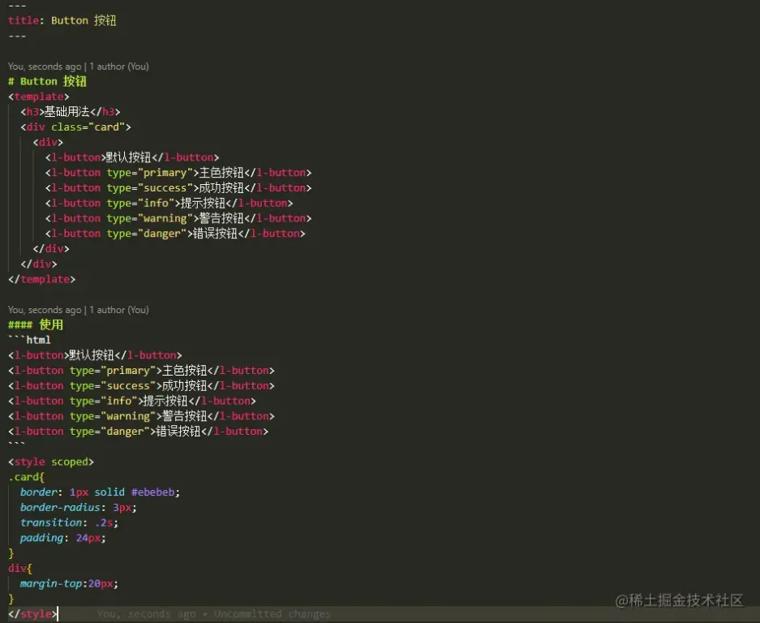Image resolution: width=760 pixels, height=623 pixels.
Task: Click inline blame 'You, seconds ago • Uncommitted changes'
Action: tap(214, 614)
